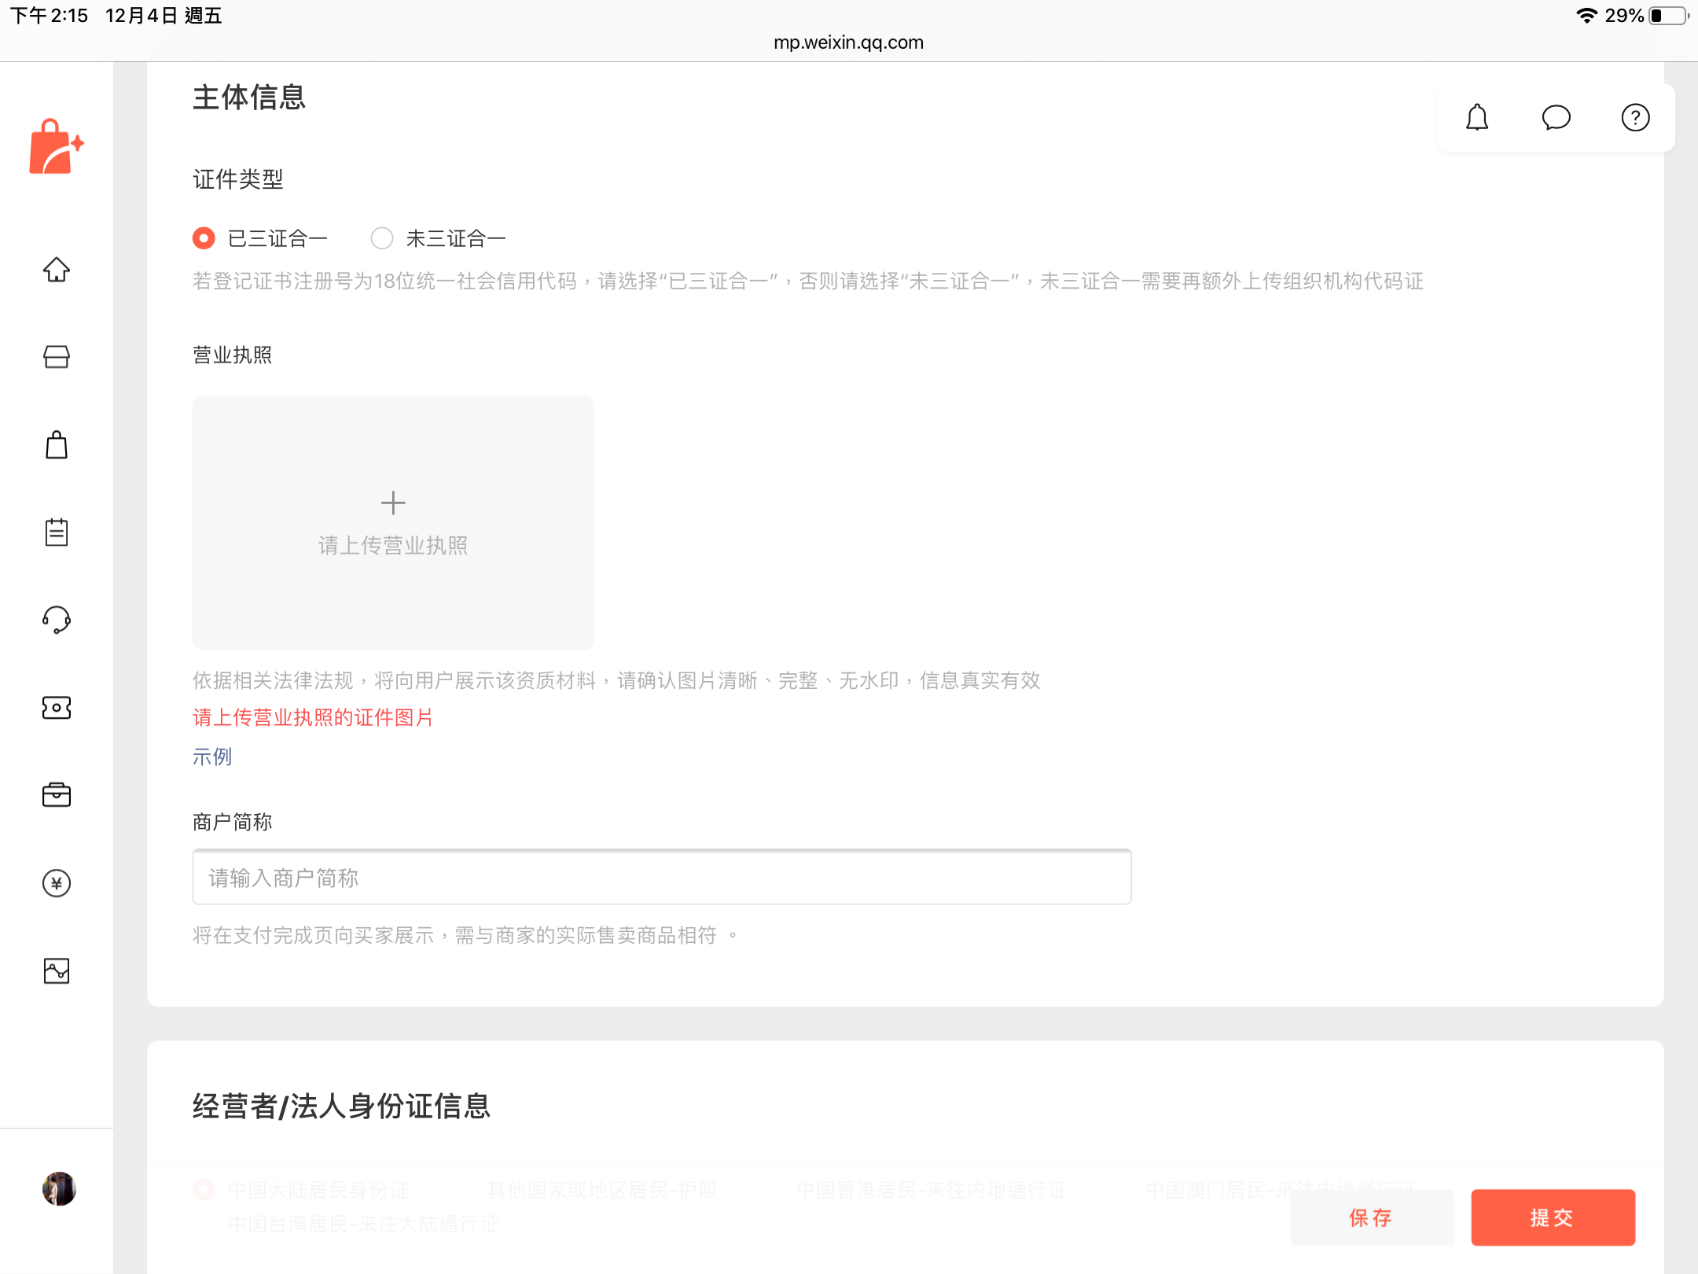Screen dimensions: 1698x1274
Task: Click the 保存 save button
Action: (1372, 1217)
